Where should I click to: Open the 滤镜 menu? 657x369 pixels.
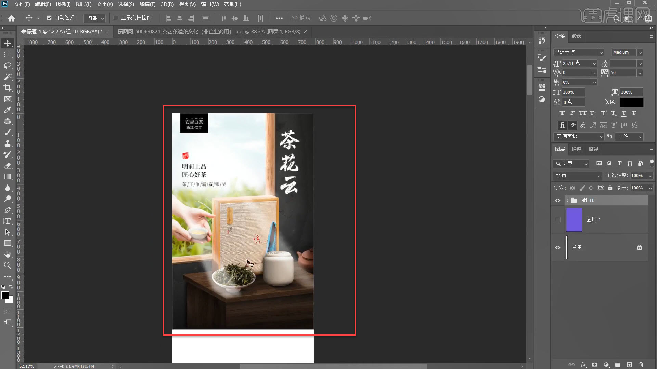pyautogui.click(x=147, y=4)
